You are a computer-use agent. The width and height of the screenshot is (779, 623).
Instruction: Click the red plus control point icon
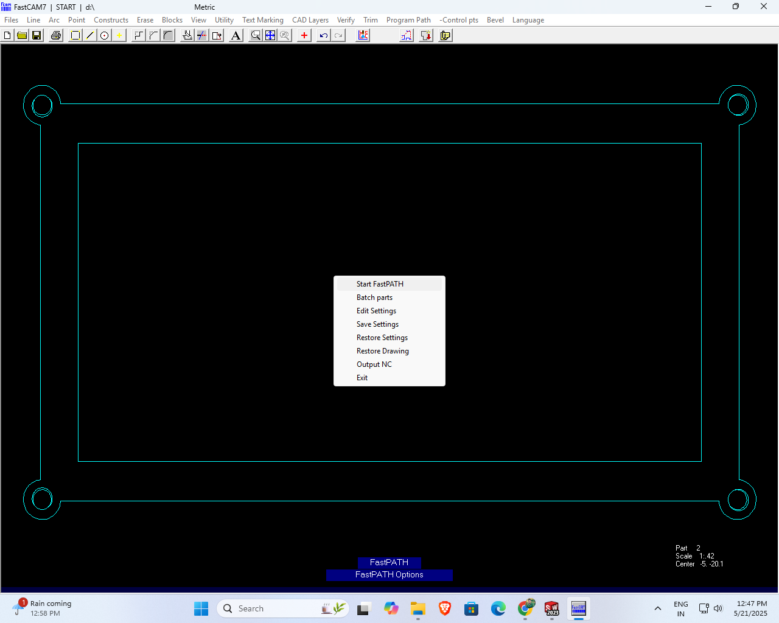tap(304, 35)
